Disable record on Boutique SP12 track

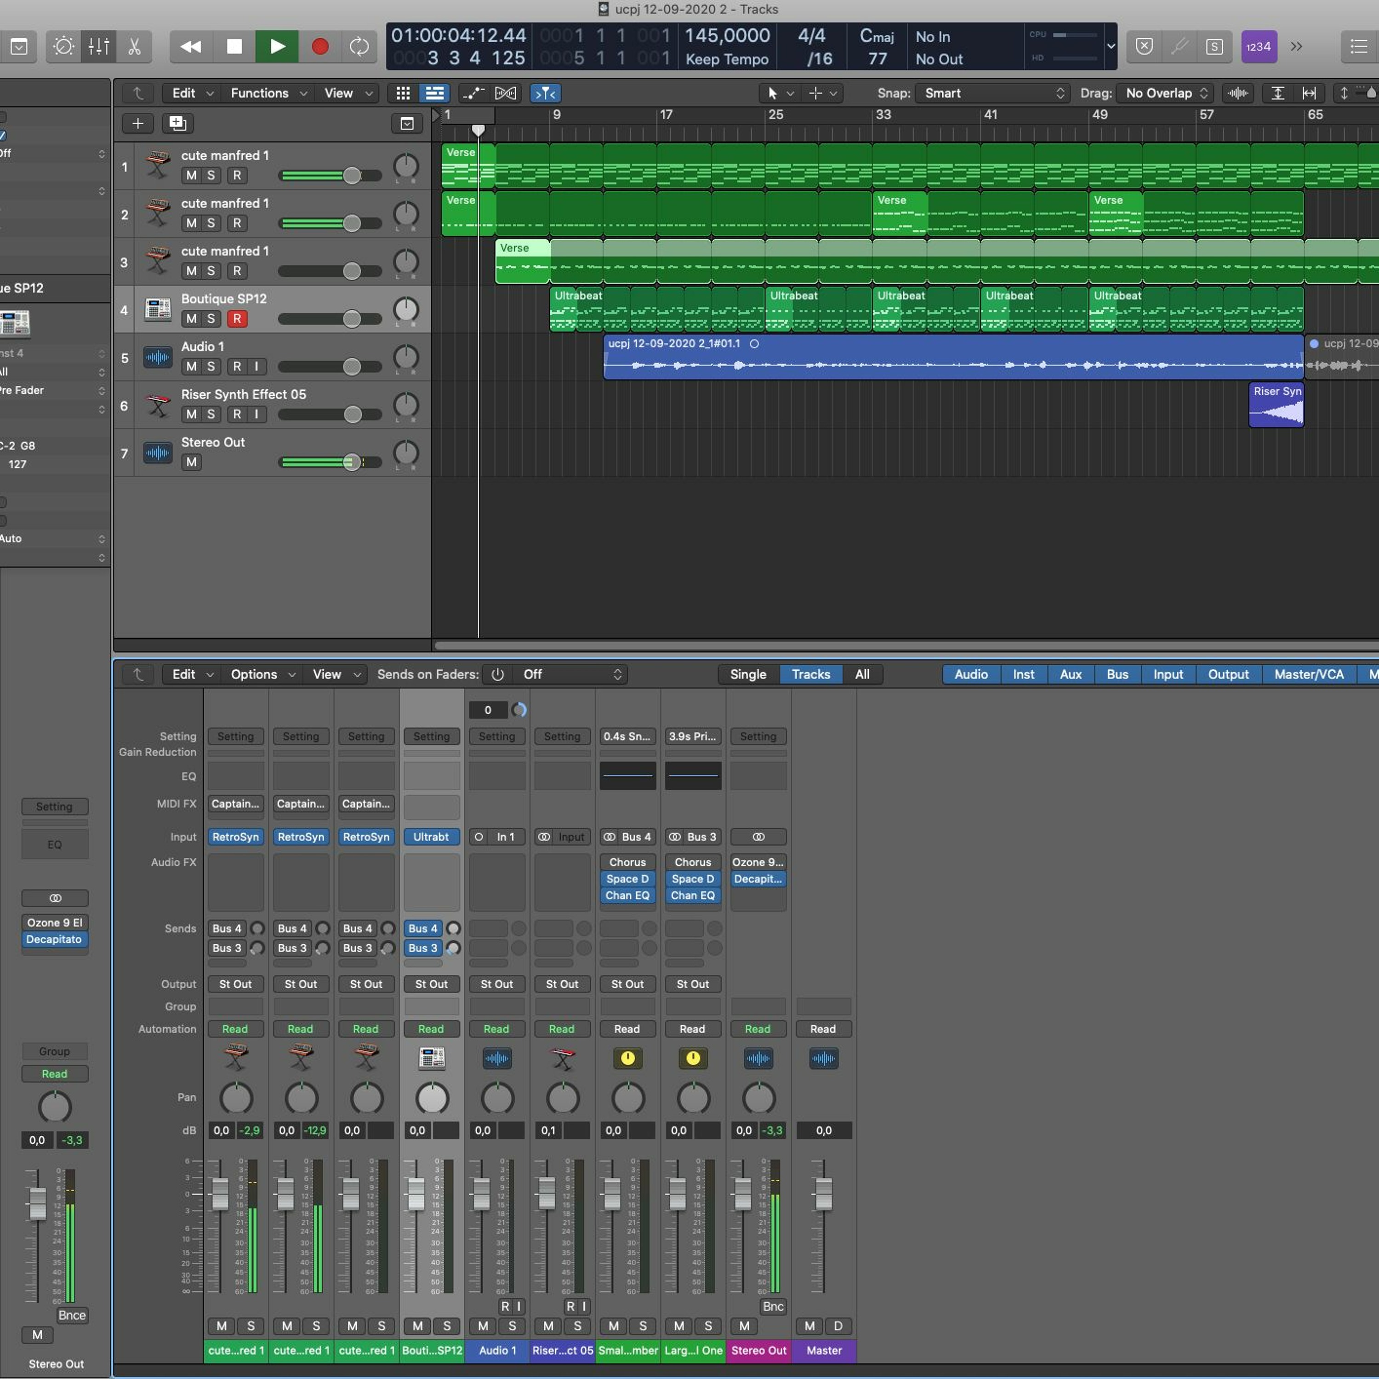coord(237,319)
